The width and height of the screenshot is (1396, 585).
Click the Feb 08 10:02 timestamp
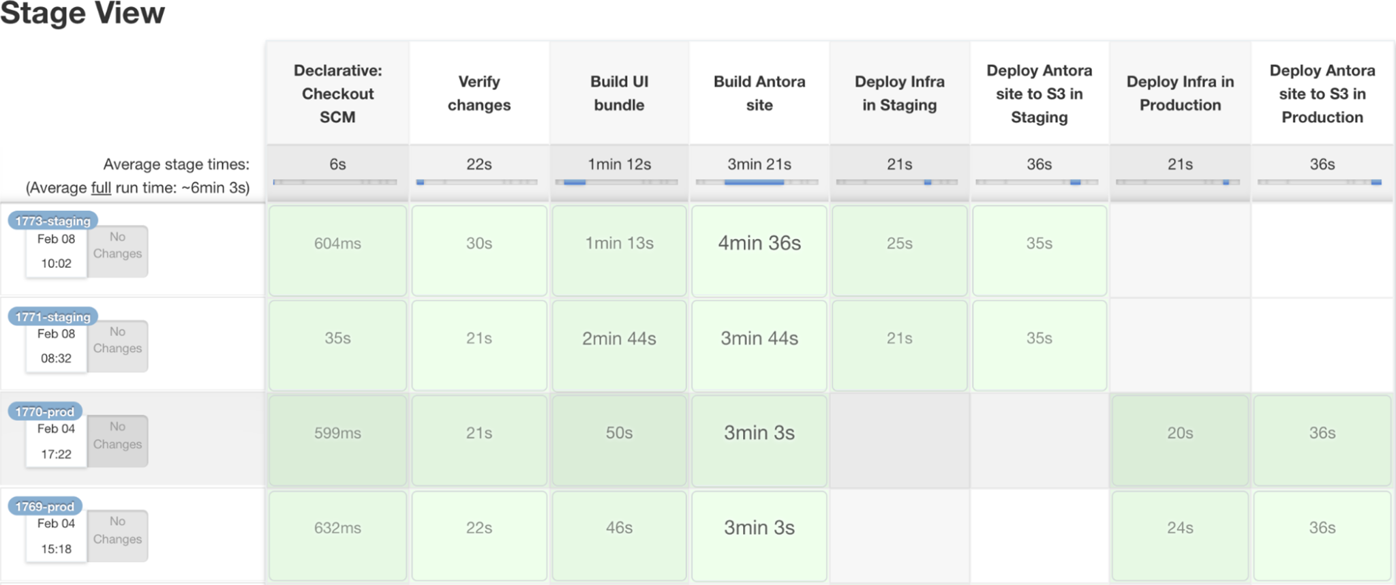coord(55,251)
